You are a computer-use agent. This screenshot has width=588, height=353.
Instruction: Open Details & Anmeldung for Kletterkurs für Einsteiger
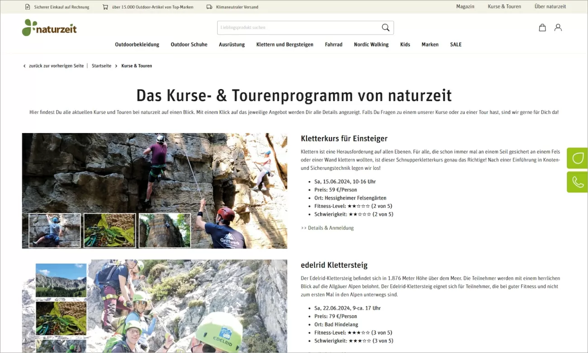(327, 228)
